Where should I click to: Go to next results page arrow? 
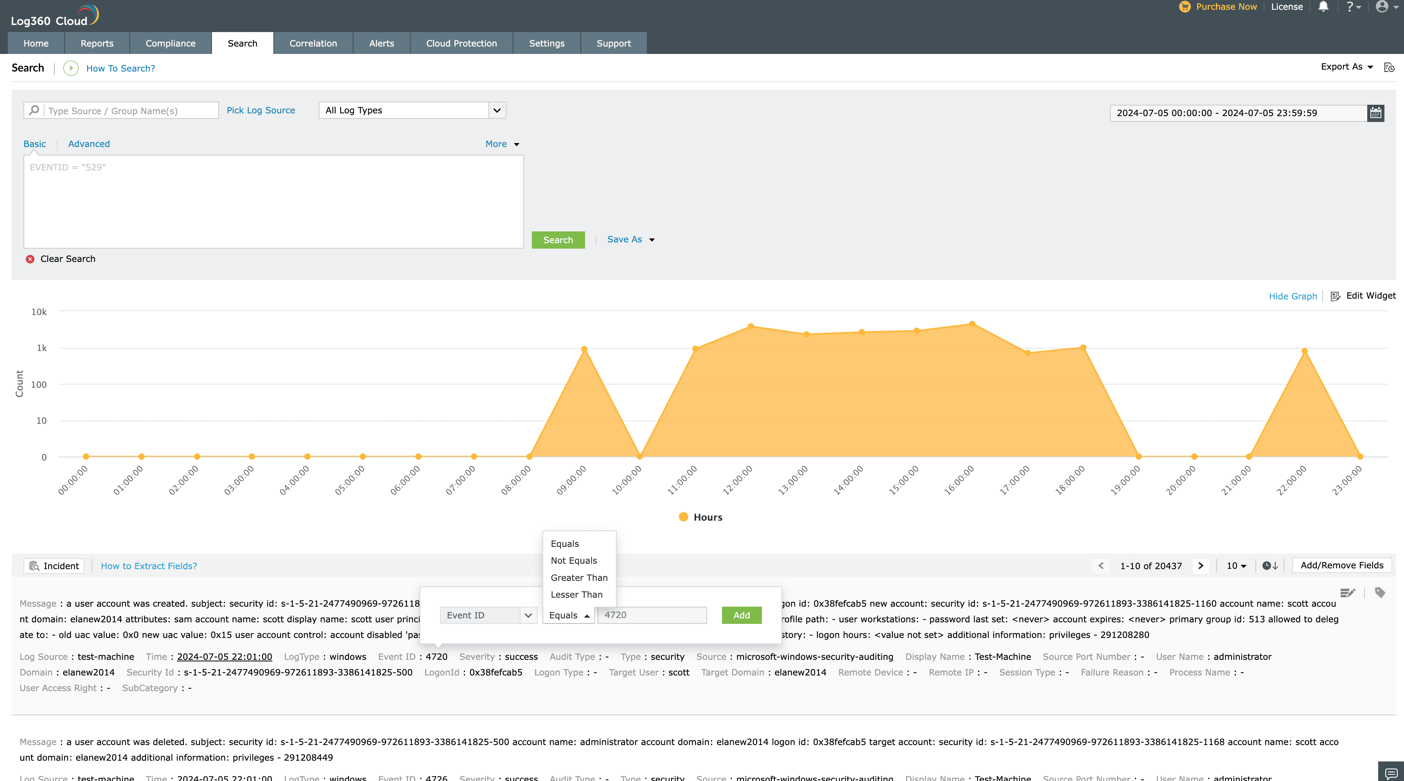pos(1201,566)
